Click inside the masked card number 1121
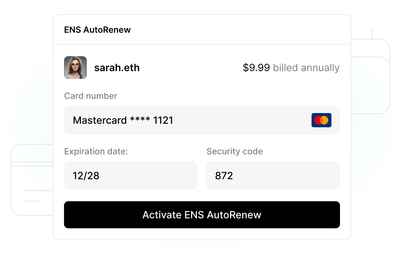404x256 pixels. 163,120
